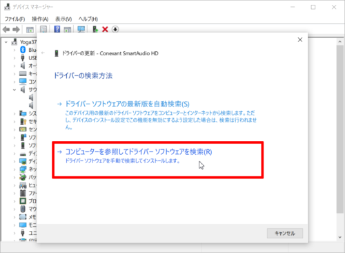Expand the システム (シス) devices node
Image resolution: width=345 pixels, height=253 pixels.
14,113
